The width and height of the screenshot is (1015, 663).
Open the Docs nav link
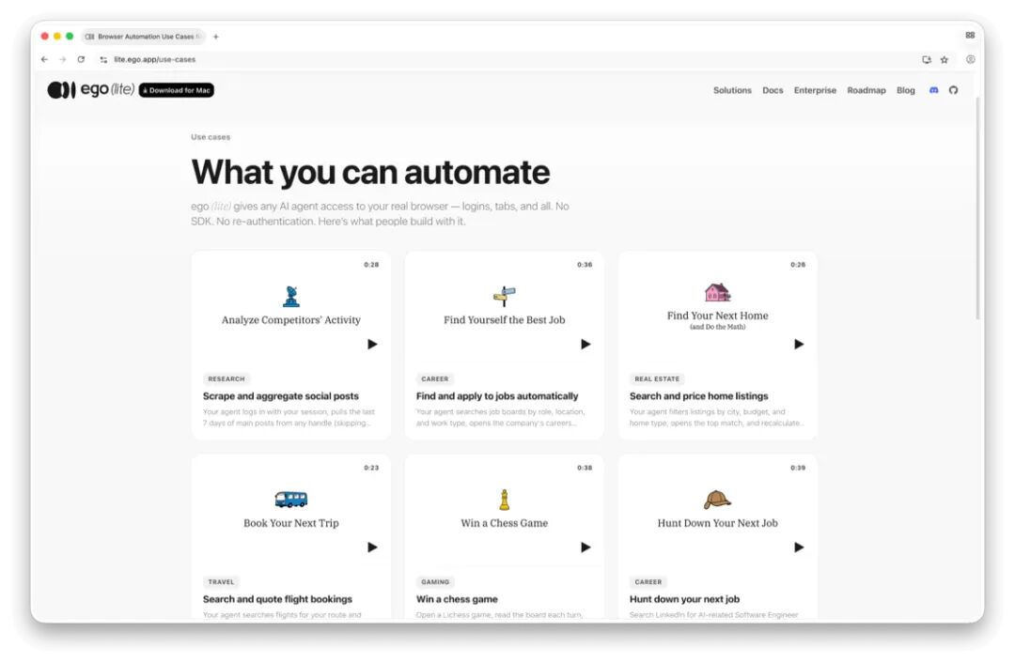coord(773,90)
